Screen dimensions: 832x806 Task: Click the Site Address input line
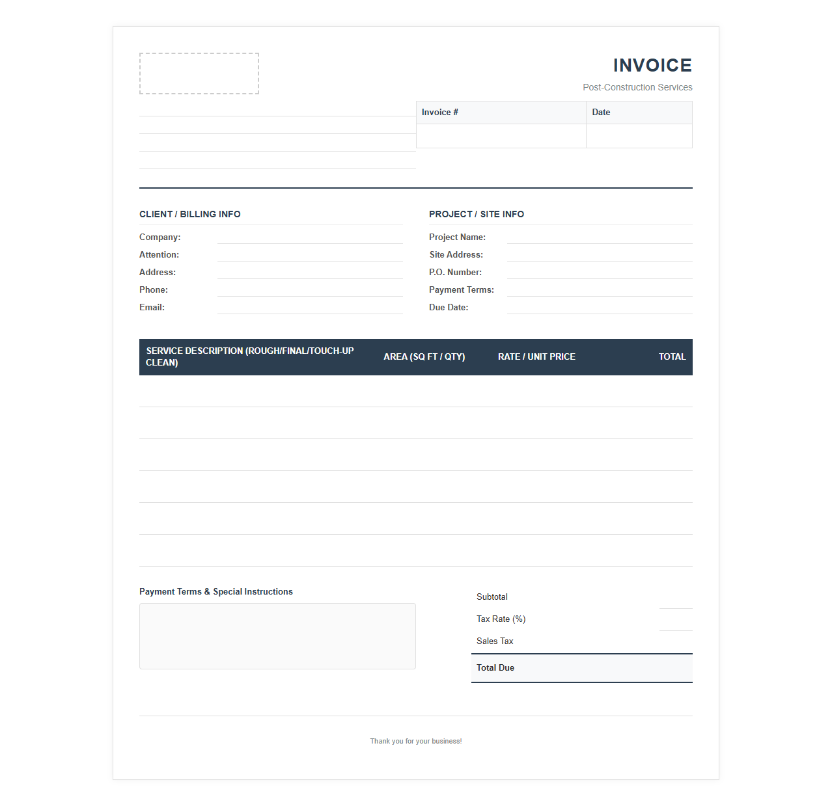pos(600,254)
